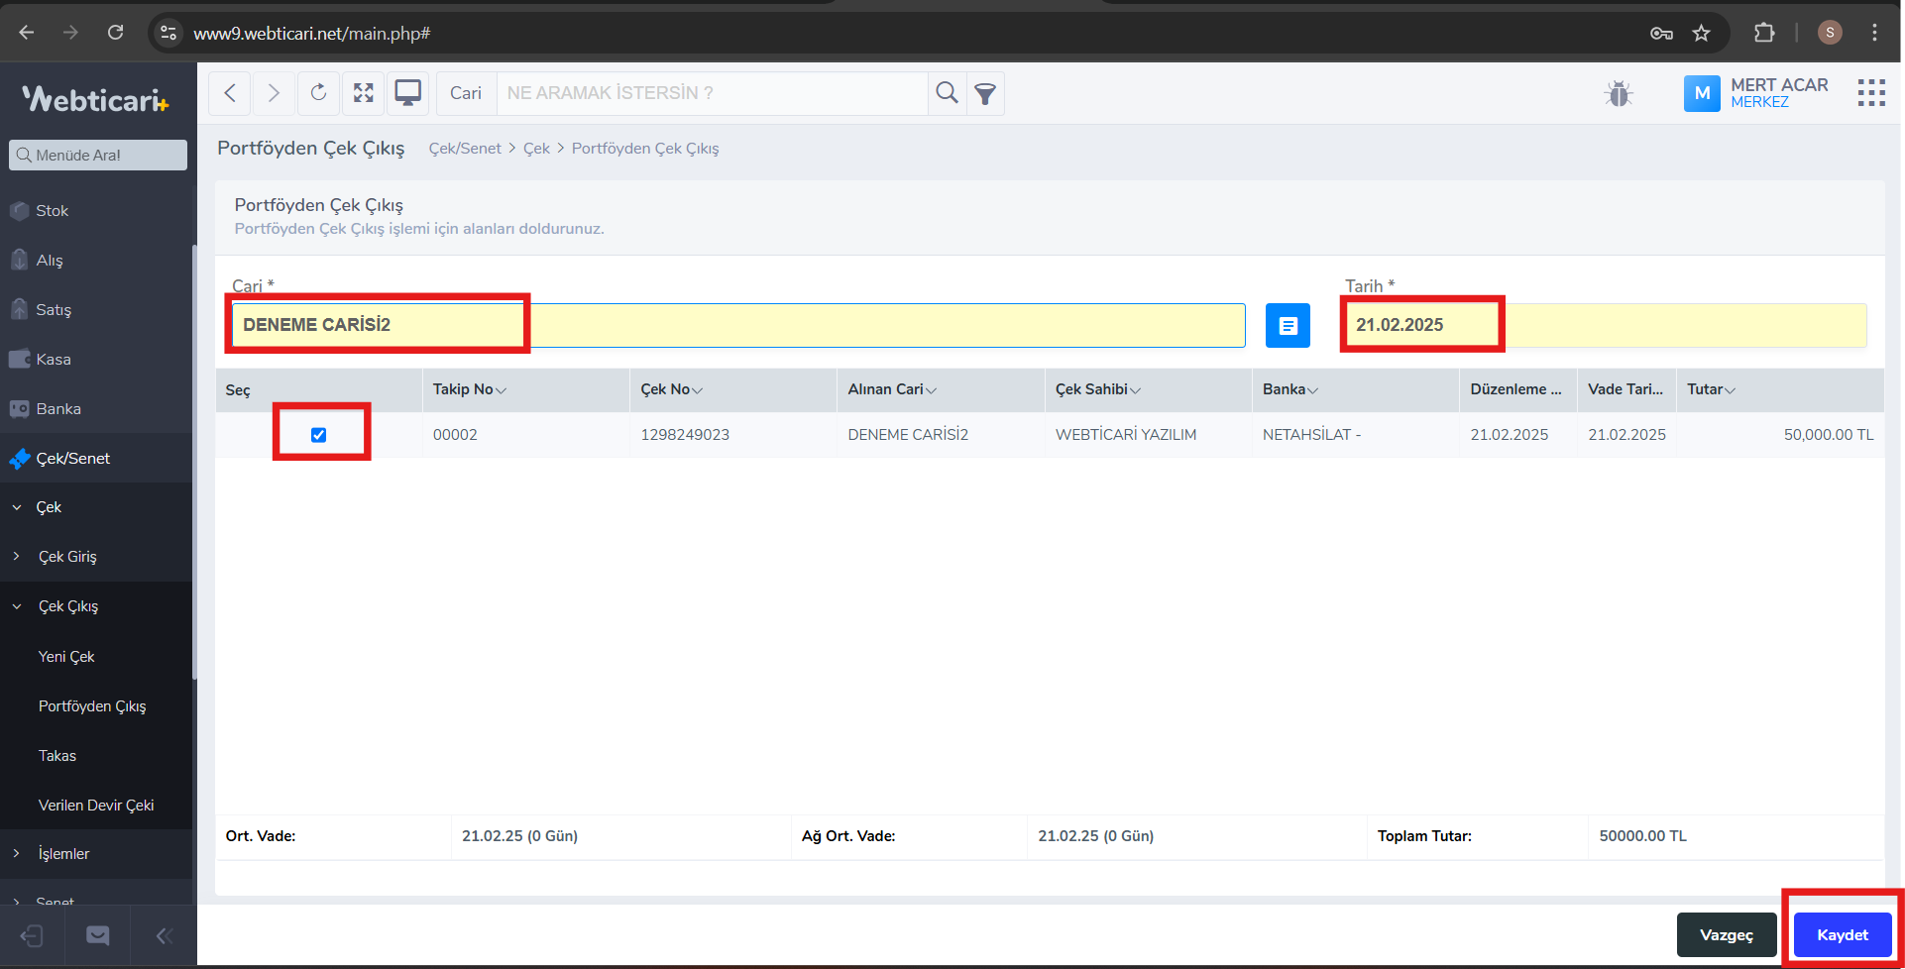Image resolution: width=1905 pixels, height=969 pixels.
Task: Click the Çek/Senet breadcrumb link
Action: (465, 149)
